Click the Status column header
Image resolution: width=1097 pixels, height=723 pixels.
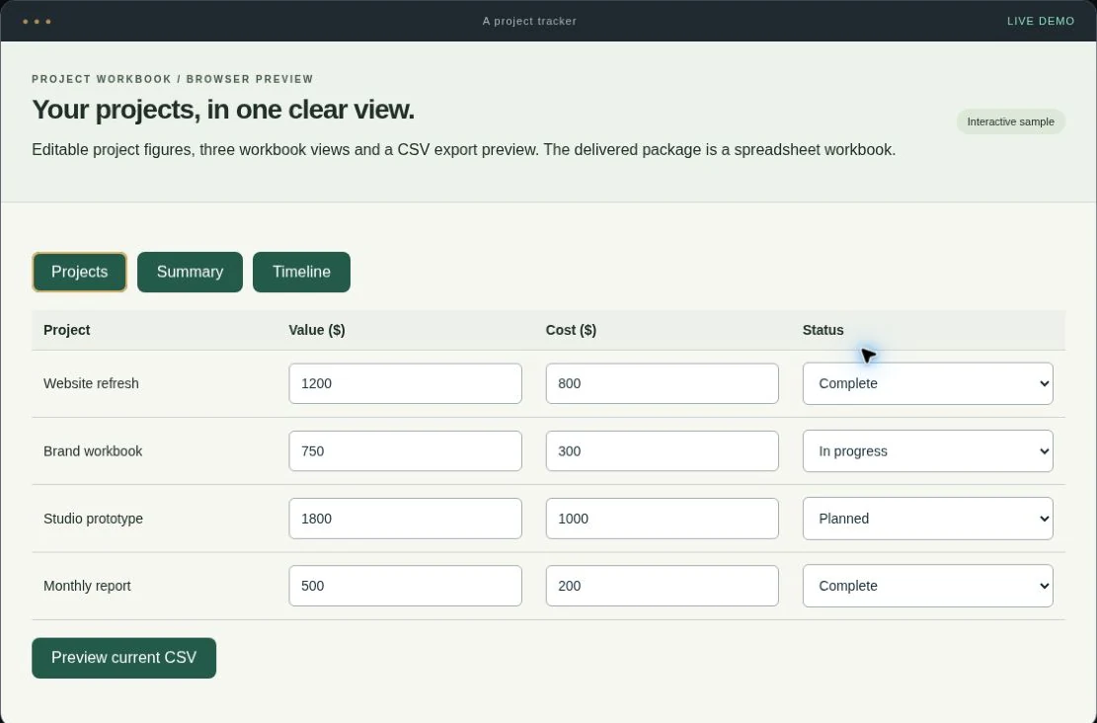point(823,330)
